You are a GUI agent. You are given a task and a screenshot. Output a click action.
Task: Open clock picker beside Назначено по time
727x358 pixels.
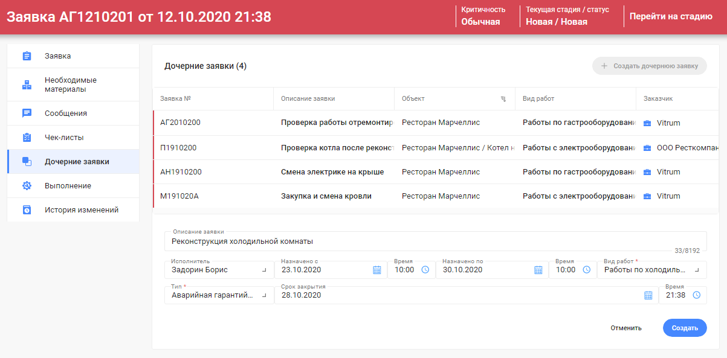pos(586,270)
